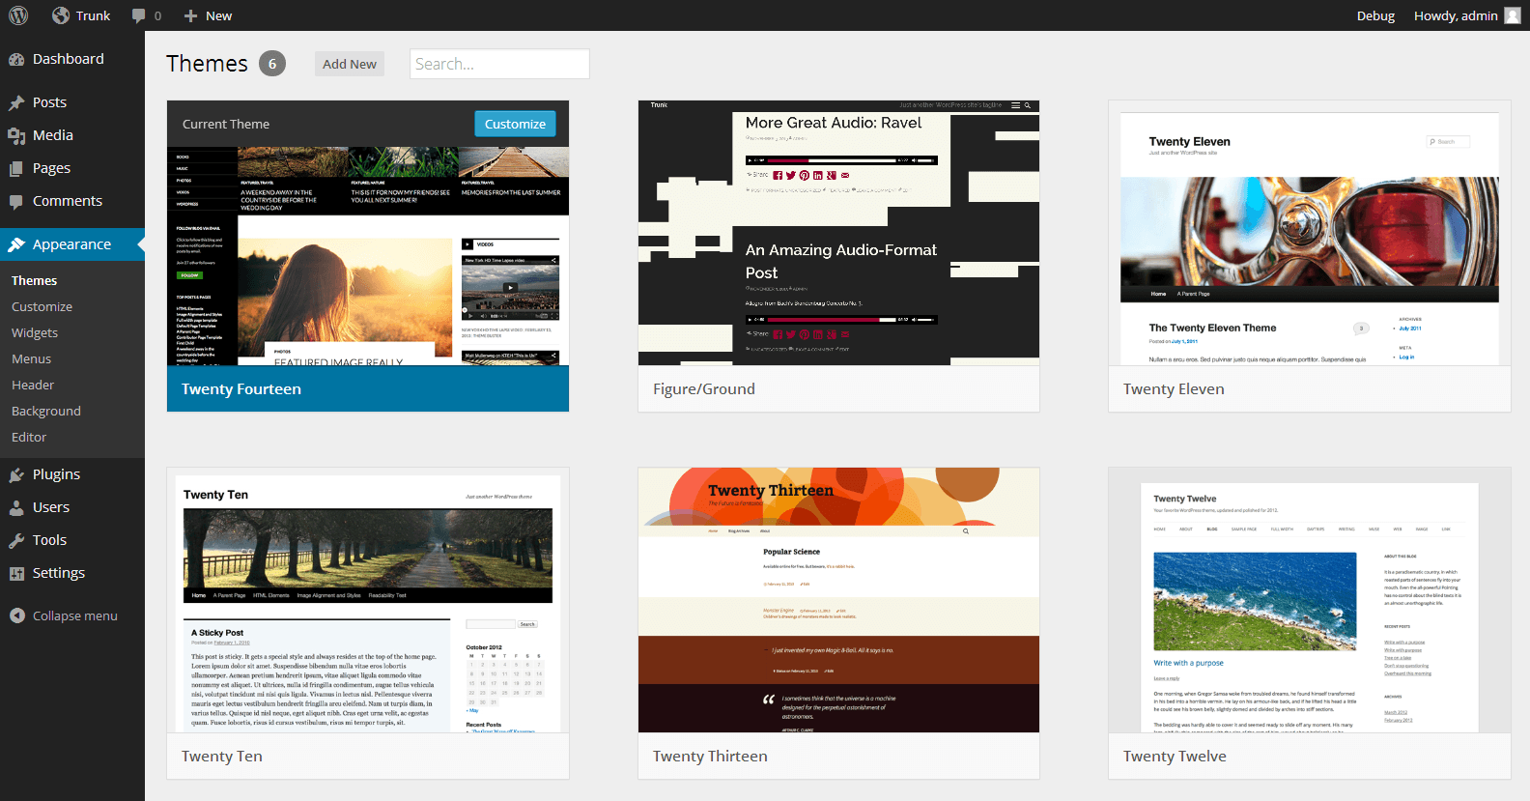
Task: Open the New content dropdown
Action: pyautogui.click(x=208, y=15)
